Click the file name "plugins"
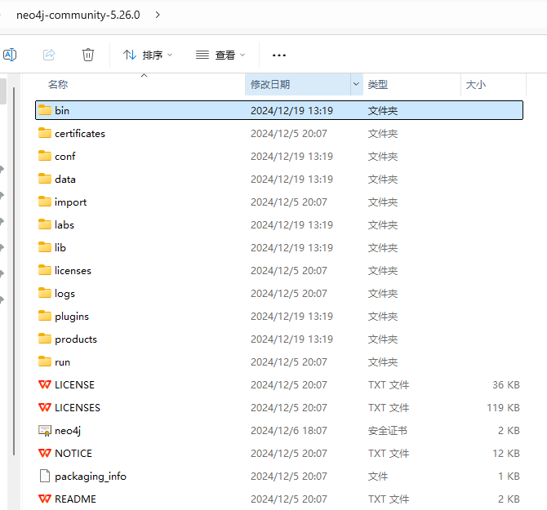This screenshot has width=547, height=510. (x=72, y=317)
